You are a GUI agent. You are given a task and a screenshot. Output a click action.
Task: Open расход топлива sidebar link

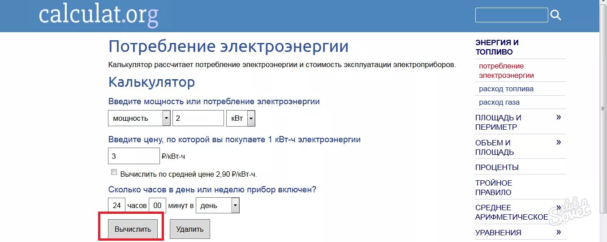pyautogui.click(x=506, y=89)
